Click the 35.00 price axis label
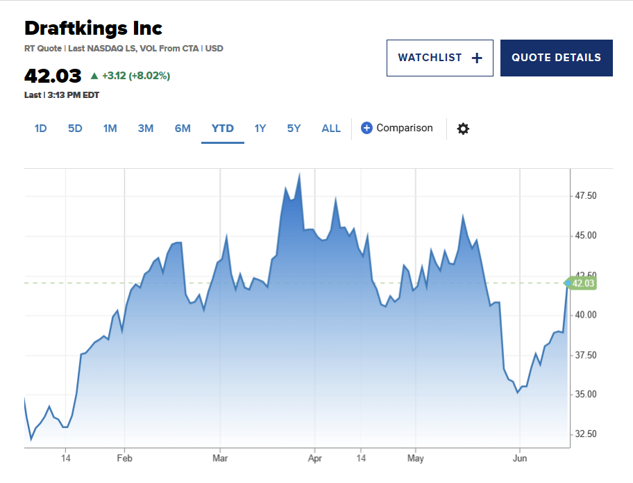The height and width of the screenshot is (483, 633). (x=585, y=394)
